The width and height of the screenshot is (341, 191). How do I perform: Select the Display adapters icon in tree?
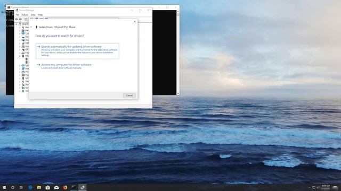click(x=23, y=40)
